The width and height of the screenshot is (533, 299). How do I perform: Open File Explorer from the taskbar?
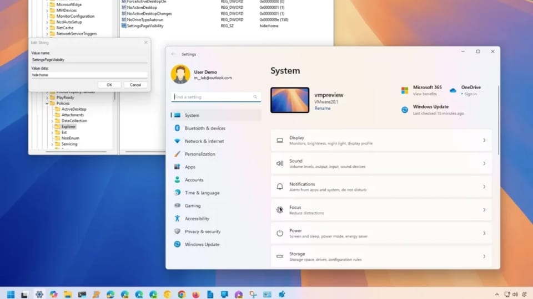(68, 294)
